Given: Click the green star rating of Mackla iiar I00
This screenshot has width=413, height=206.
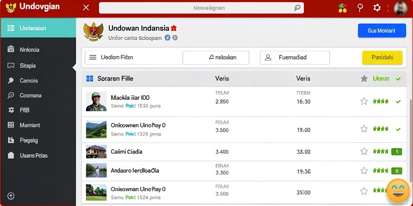Looking at the screenshot, I should pos(381,101).
